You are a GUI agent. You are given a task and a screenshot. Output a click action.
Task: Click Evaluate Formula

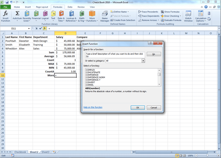tap(171, 20)
